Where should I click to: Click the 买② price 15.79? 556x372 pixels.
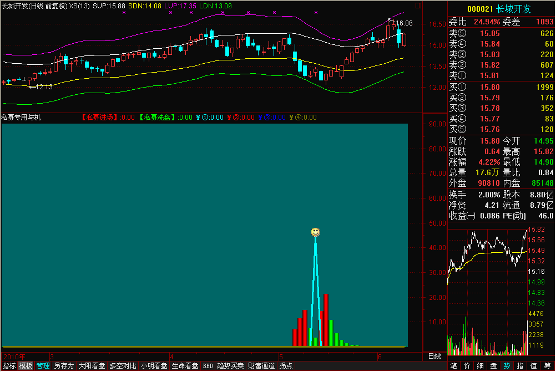click(490, 98)
